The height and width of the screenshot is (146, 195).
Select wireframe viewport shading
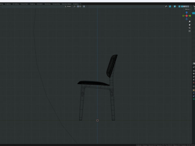(182, 6)
